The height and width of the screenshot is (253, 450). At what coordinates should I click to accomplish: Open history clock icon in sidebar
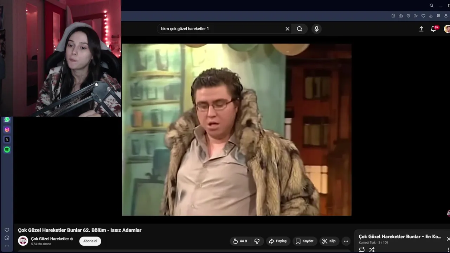[x=7, y=238]
